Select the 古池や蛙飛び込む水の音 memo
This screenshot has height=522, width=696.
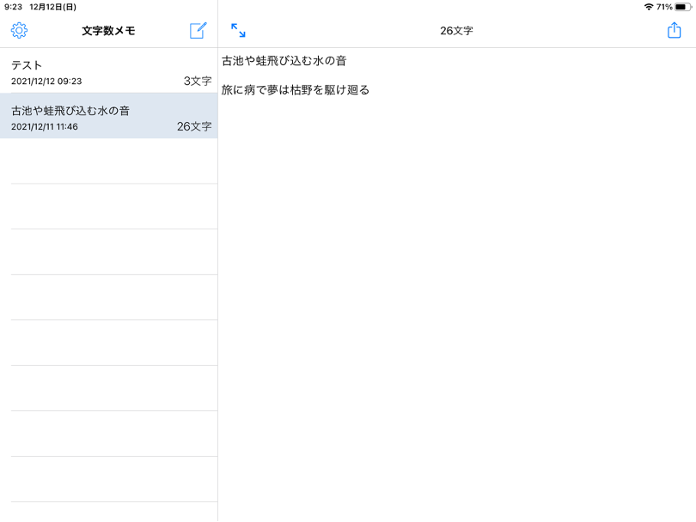(70, 111)
